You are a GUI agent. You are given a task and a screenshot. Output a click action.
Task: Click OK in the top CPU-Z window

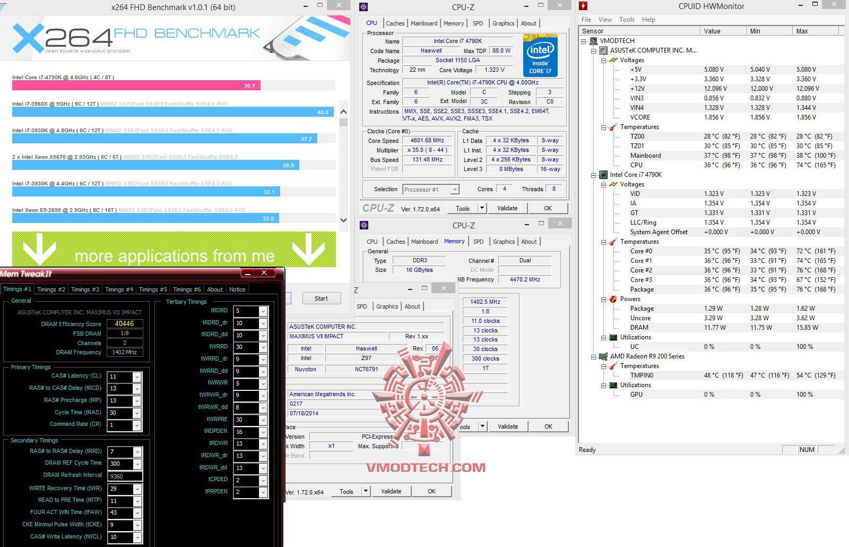(548, 208)
